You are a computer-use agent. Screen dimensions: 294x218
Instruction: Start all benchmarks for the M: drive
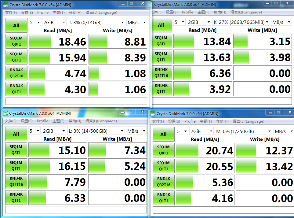163,135
